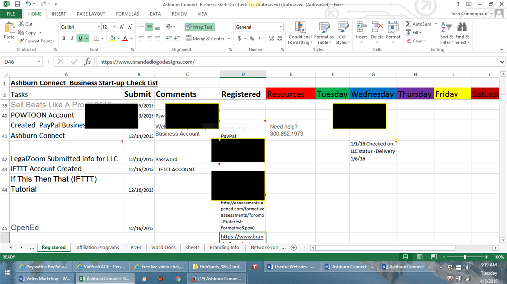Image resolution: width=507 pixels, height=284 pixels.
Task: Open the font size dropdown
Action: [x=114, y=27]
